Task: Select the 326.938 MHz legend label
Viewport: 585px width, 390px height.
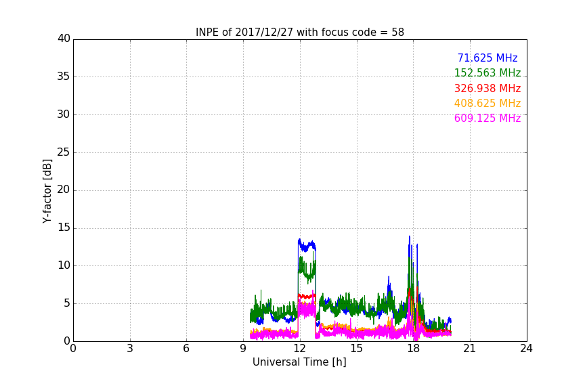Action: (x=487, y=89)
